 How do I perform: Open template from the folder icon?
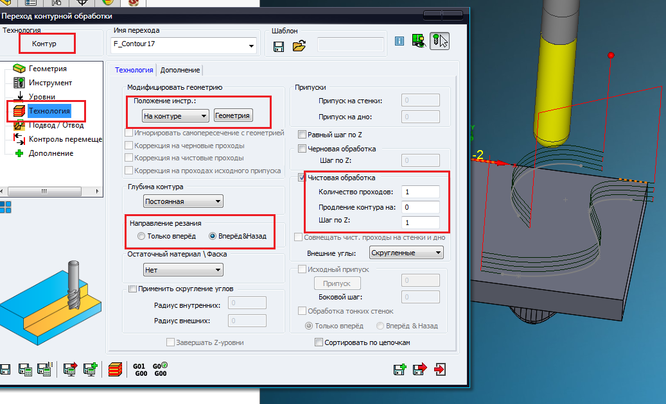[x=299, y=46]
